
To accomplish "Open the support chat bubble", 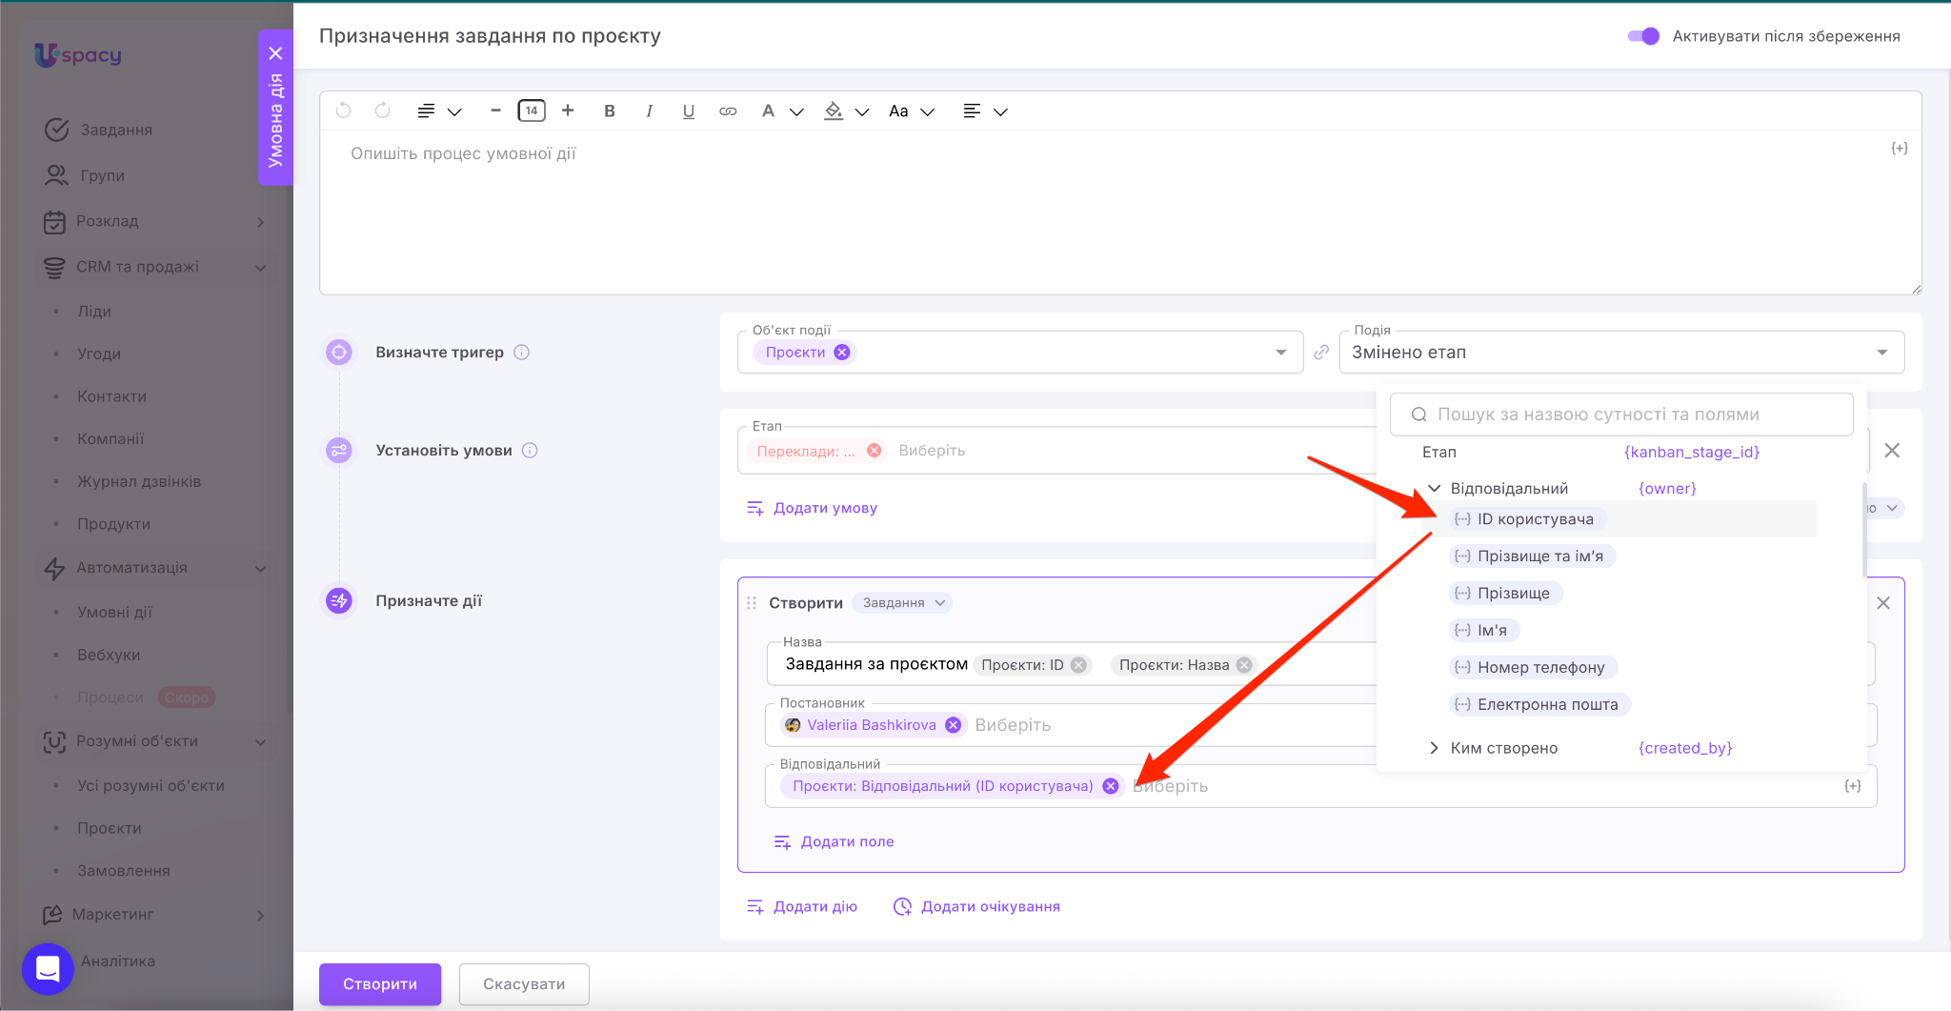I will [48, 968].
